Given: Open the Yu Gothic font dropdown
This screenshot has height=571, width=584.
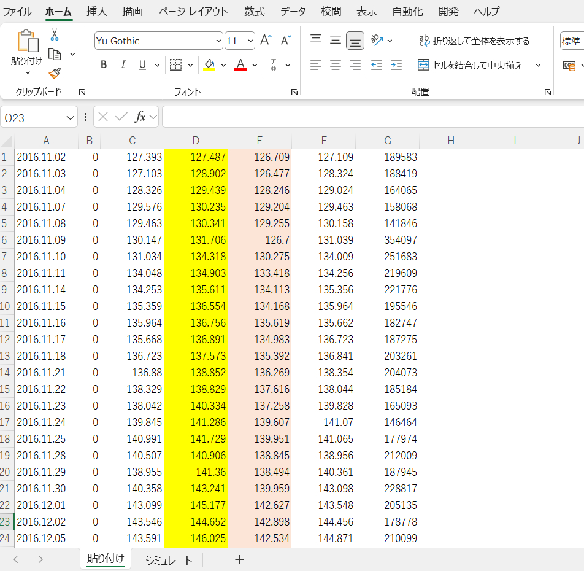Looking at the screenshot, I should (x=219, y=41).
